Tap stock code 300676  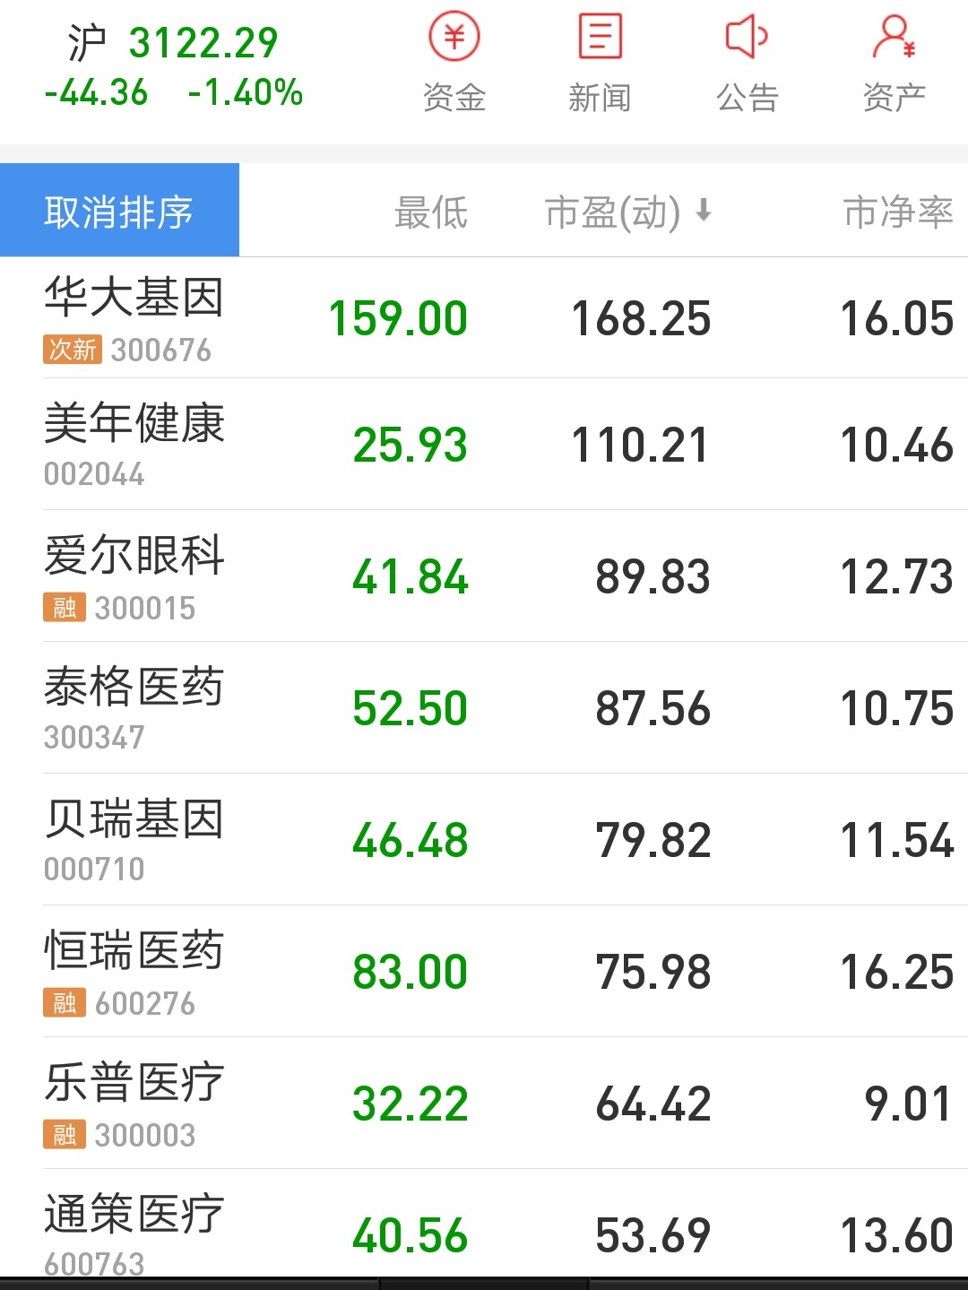click(x=161, y=350)
